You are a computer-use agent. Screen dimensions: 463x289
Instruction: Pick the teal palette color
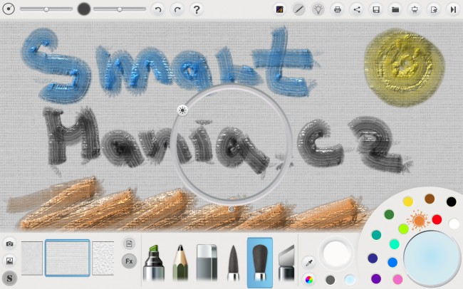376,235
